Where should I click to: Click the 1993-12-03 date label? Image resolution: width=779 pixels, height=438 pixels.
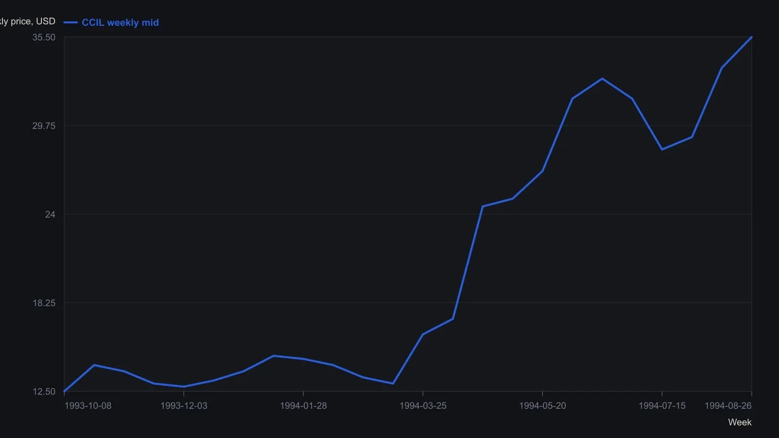pyautogui.click(x=184, y=406)
